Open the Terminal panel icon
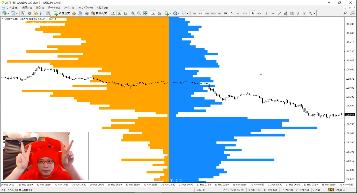This screenshot has width=357, height=193. (x=42, y=13)
